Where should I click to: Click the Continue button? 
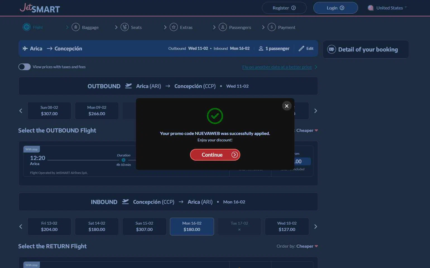pyautogui.click(x=215, y=155)
